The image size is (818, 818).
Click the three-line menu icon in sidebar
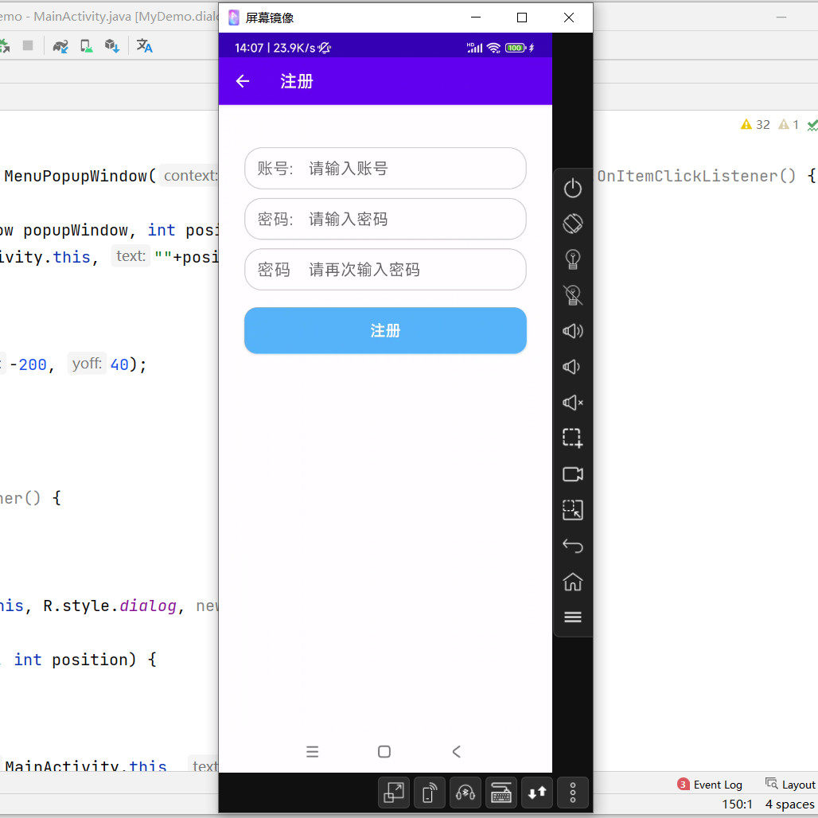click(x=572, y=617)
